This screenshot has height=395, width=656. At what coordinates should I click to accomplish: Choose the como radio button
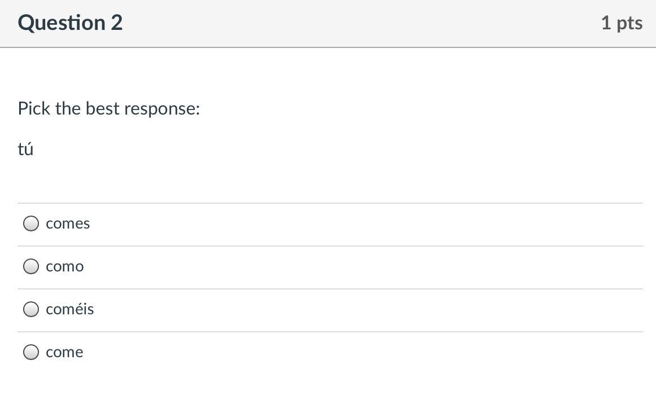pyautogui.click(x=31, y=266)
